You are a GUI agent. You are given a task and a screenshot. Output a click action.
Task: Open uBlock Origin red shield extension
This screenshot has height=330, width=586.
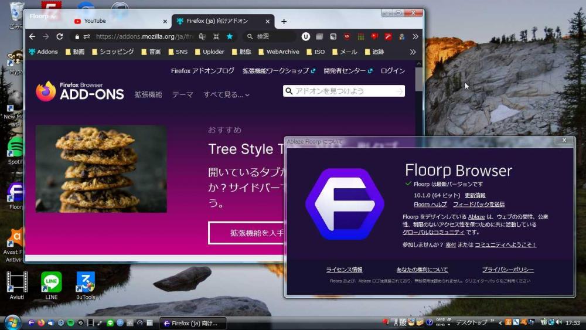point(347,36)
